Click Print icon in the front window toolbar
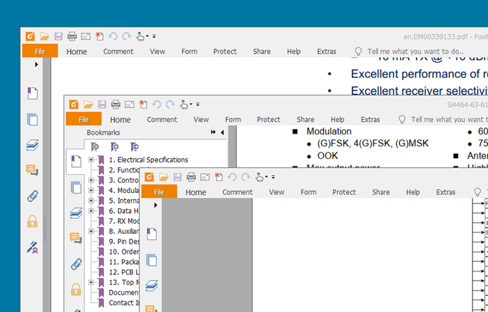 click(191, 177)
